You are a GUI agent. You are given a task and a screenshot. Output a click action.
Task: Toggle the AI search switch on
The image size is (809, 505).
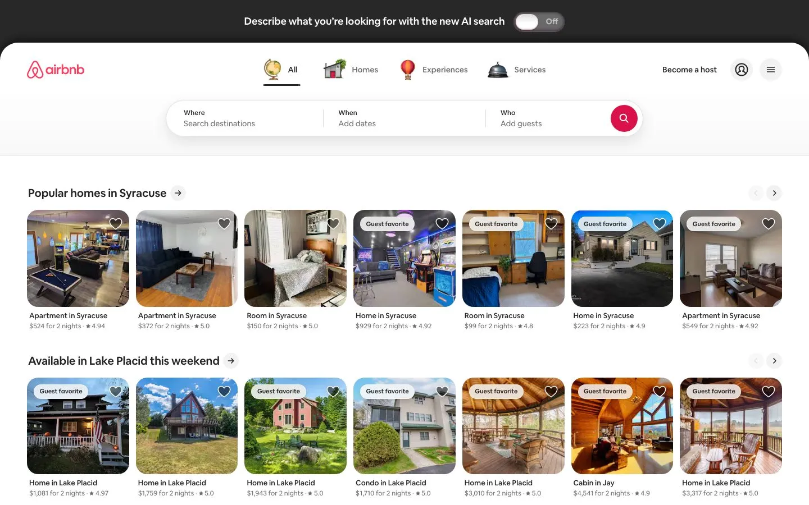coord(539,21)
